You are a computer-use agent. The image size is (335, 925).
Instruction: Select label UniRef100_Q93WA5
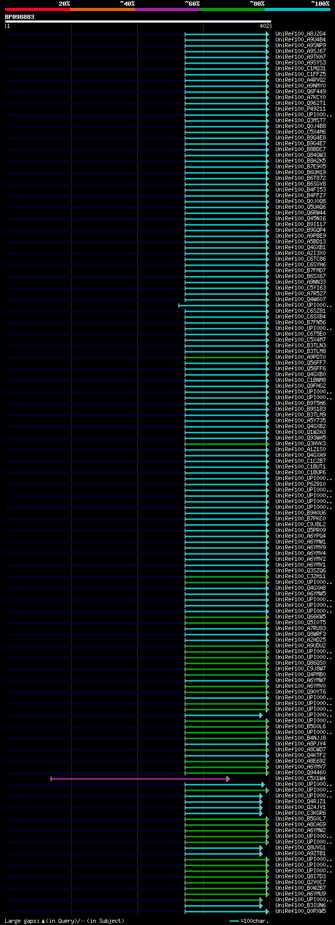300,438
